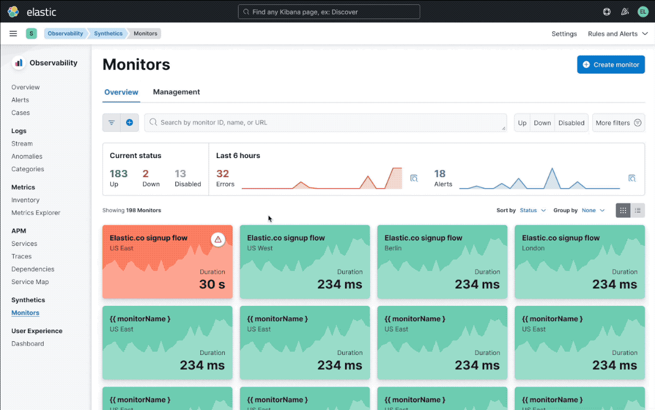The image size is (655, 410).
Task: Click the Synthetics breadcrumb
Action: coord(108,34)
